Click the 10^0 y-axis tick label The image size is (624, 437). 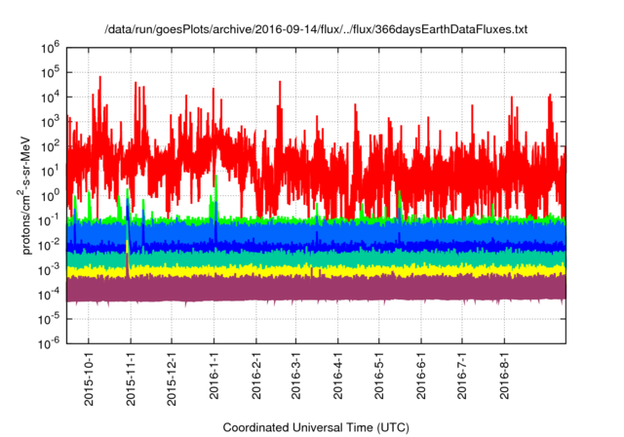50,196
